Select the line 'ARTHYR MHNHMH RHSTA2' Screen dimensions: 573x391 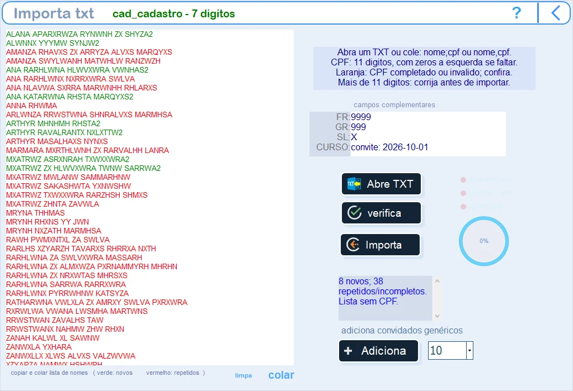pyautogui.click(x=53, y=123)
